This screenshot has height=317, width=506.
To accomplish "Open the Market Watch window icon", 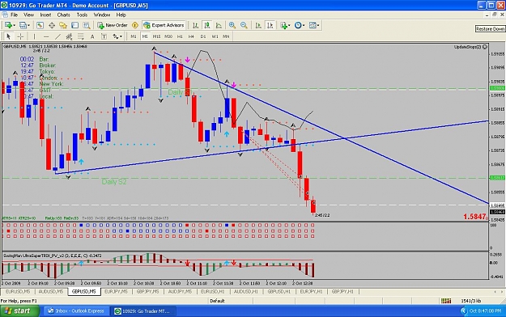I will 40,25.
